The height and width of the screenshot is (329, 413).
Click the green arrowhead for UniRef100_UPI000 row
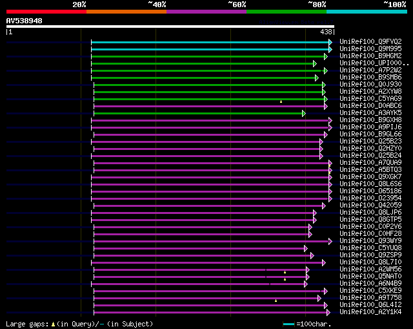coord(314,63)
